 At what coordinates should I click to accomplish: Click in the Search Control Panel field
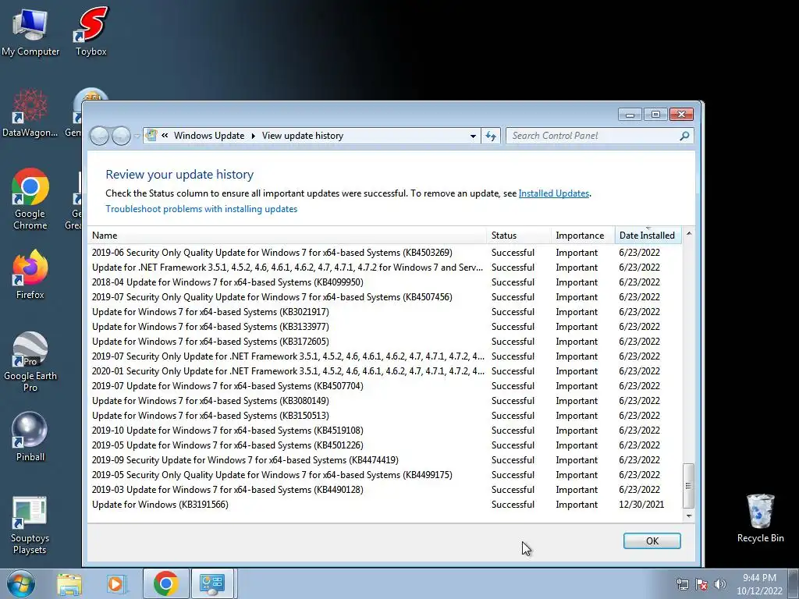click(594, 136)
